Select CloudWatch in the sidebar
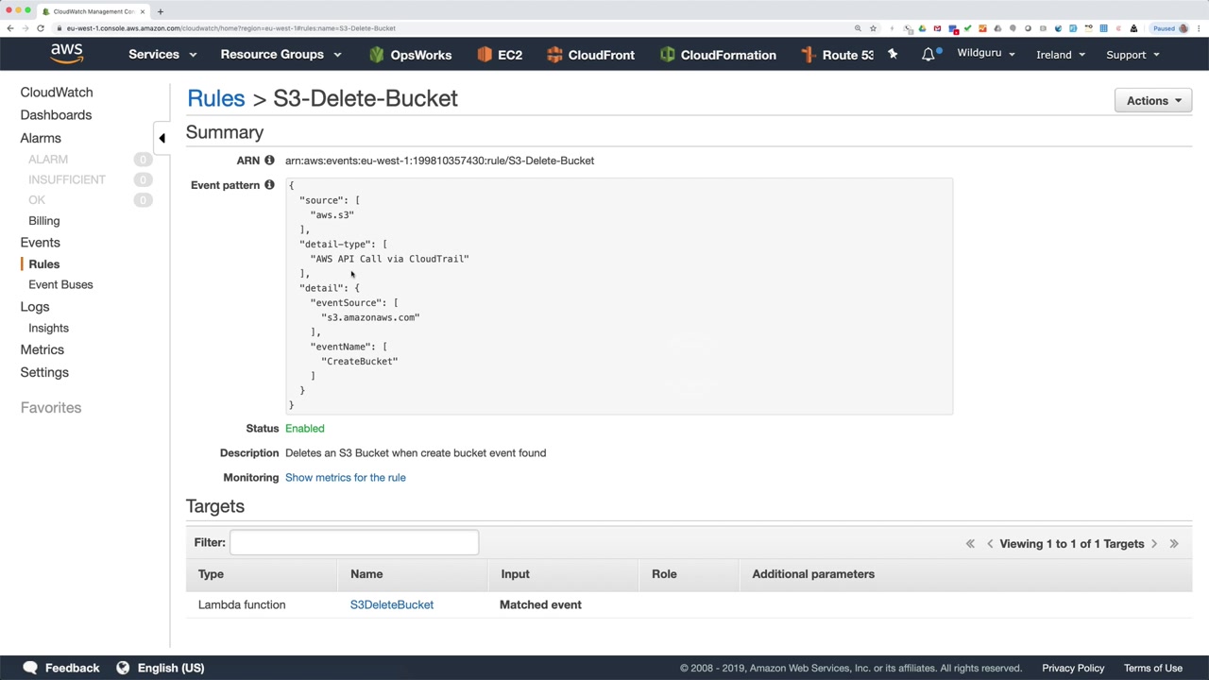This screenshot has height=680, width=1209. pos(57,93)
